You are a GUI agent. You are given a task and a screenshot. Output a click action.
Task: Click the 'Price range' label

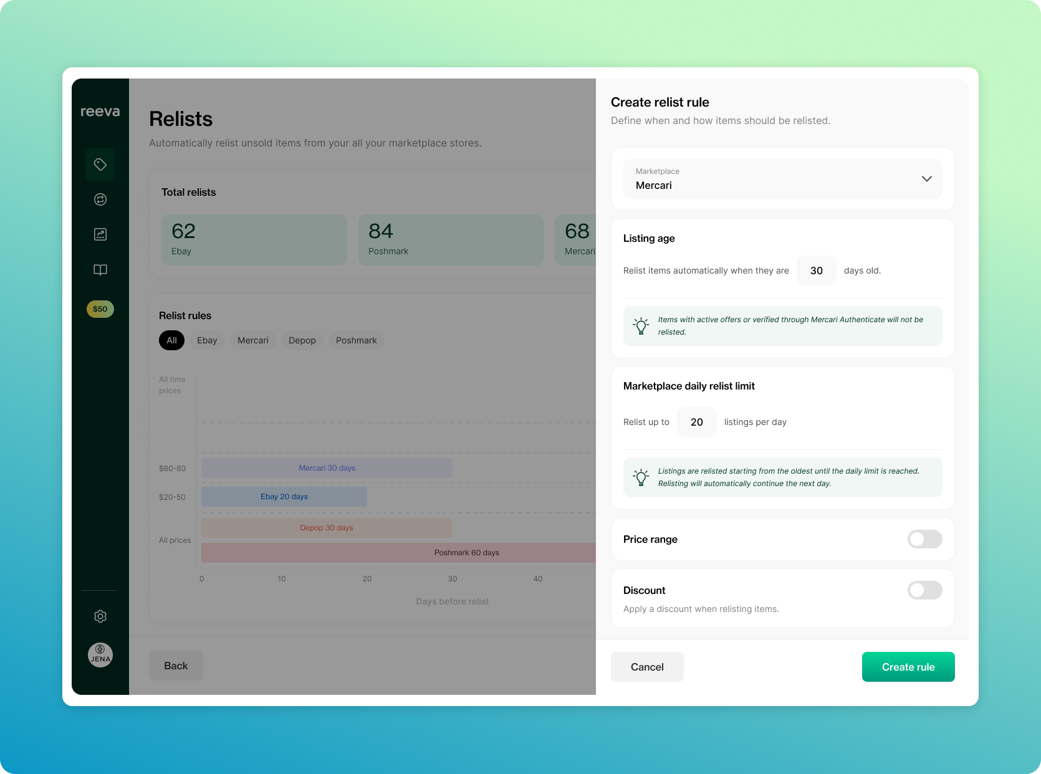650,539
